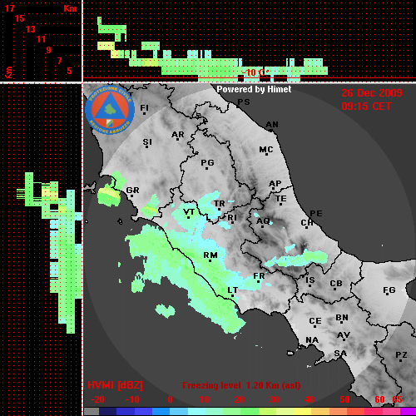Click the '20' dBZ scale value
Viewport: 416px width, 416px height.
tap(239, 399)
